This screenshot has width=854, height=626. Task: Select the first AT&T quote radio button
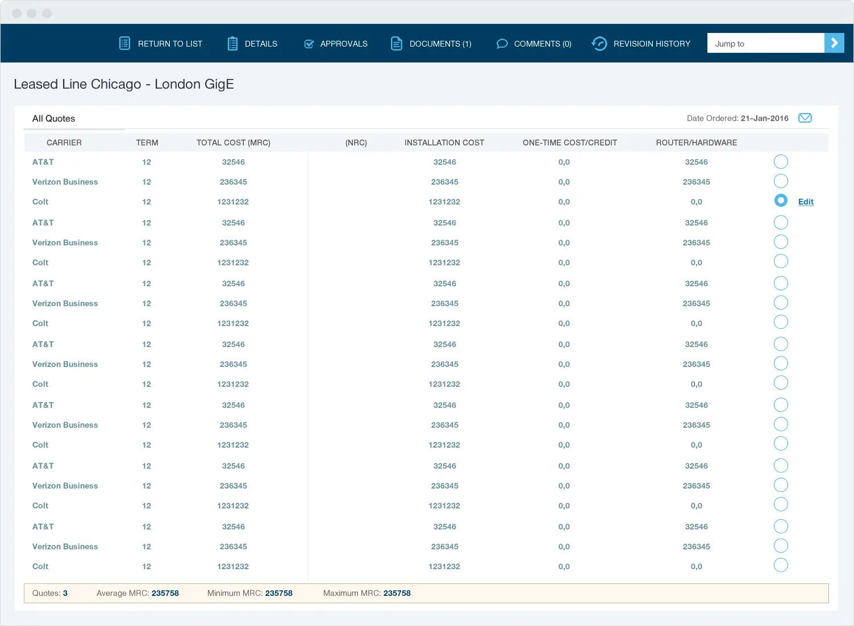click(781, 162)
